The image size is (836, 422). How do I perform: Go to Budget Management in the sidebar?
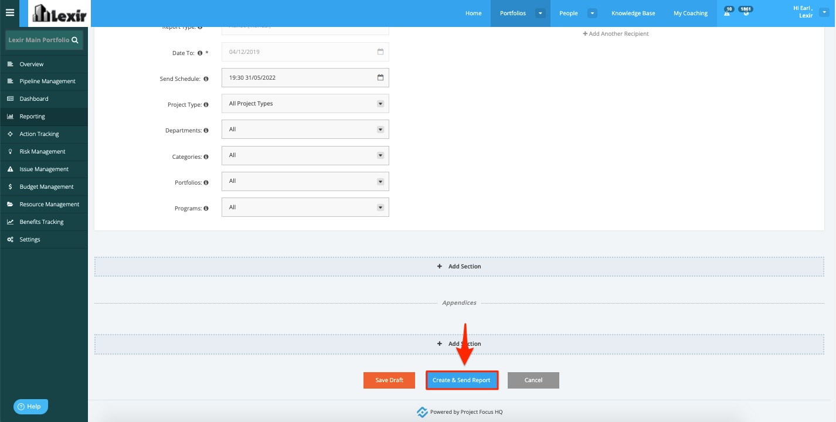pos(44,187)
